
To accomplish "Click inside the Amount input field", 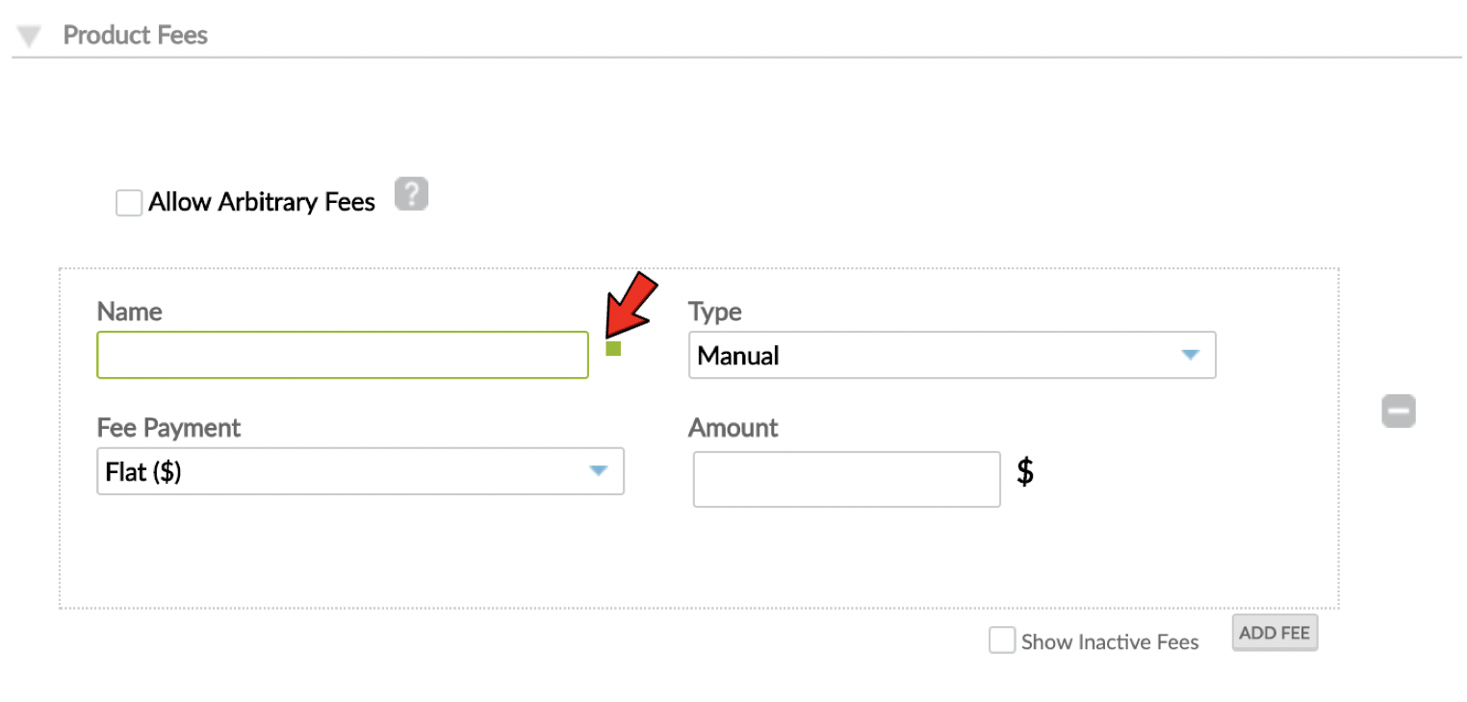I will pos(846,478).
